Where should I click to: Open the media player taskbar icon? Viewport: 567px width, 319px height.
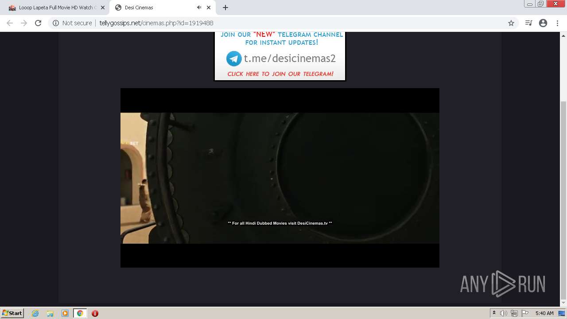[x=65, y=313]
